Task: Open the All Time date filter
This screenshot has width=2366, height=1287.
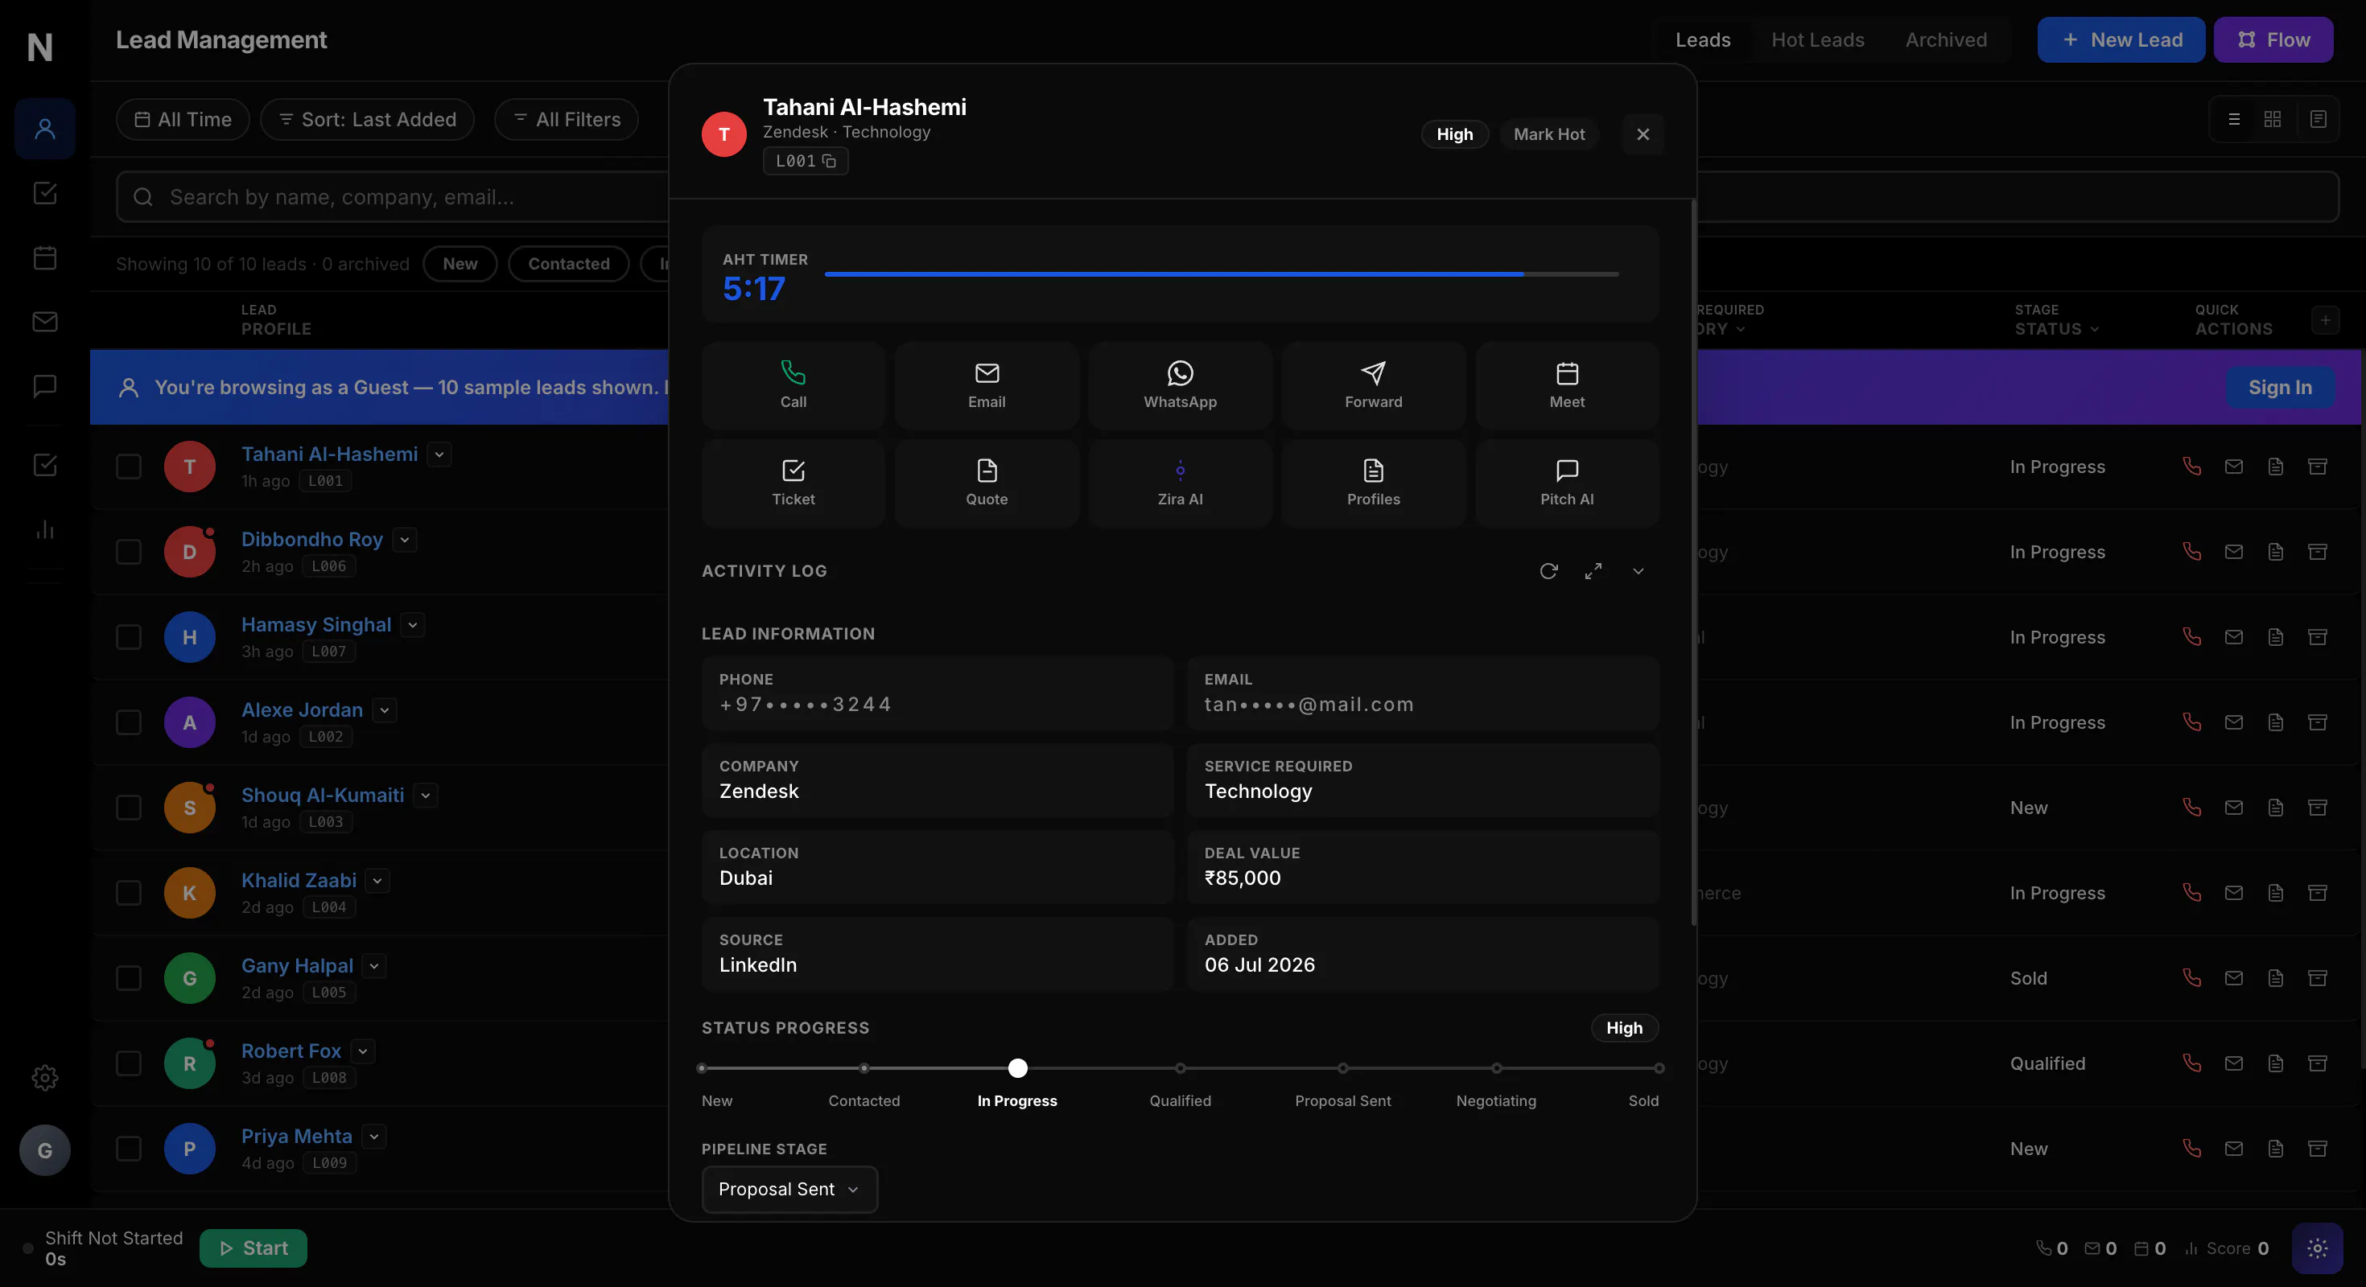Action: pyautogui.click(x=183, y=119)
